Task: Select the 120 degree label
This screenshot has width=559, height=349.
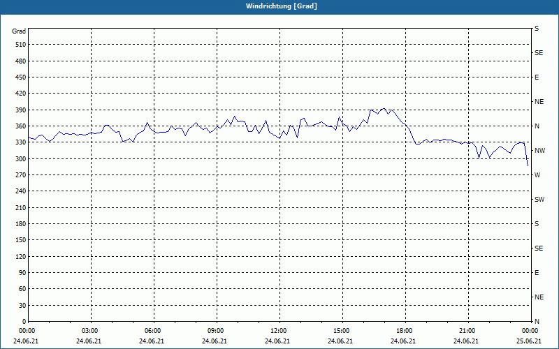Action: (x=21, y=256)
